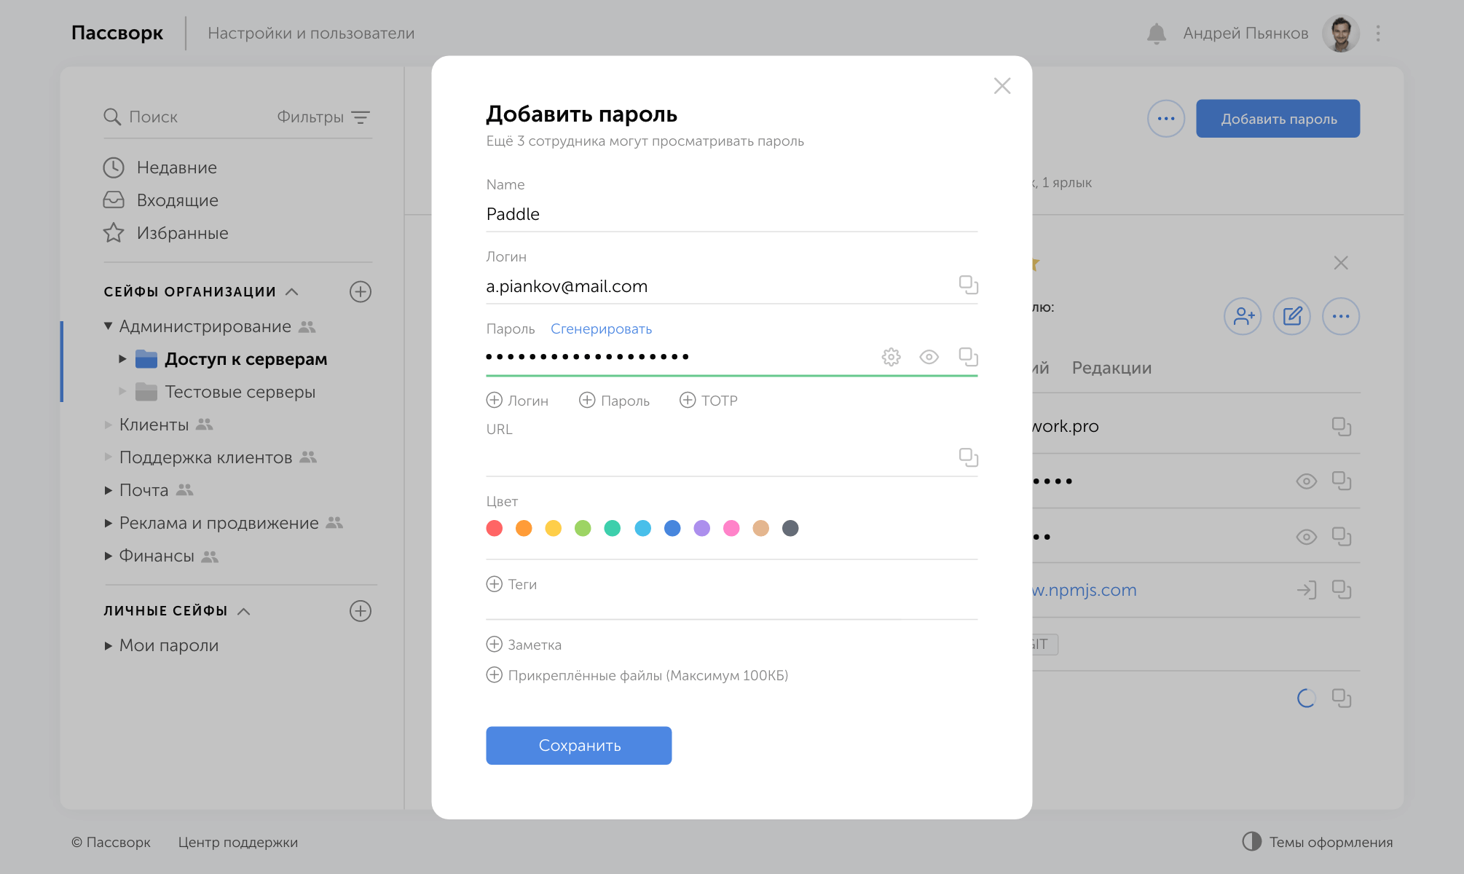
Task: Click the notifications bell icon
Action: (x=1156, y=34)
